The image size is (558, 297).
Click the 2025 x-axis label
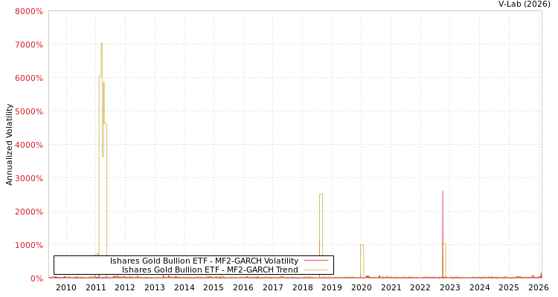pos(509,287)
